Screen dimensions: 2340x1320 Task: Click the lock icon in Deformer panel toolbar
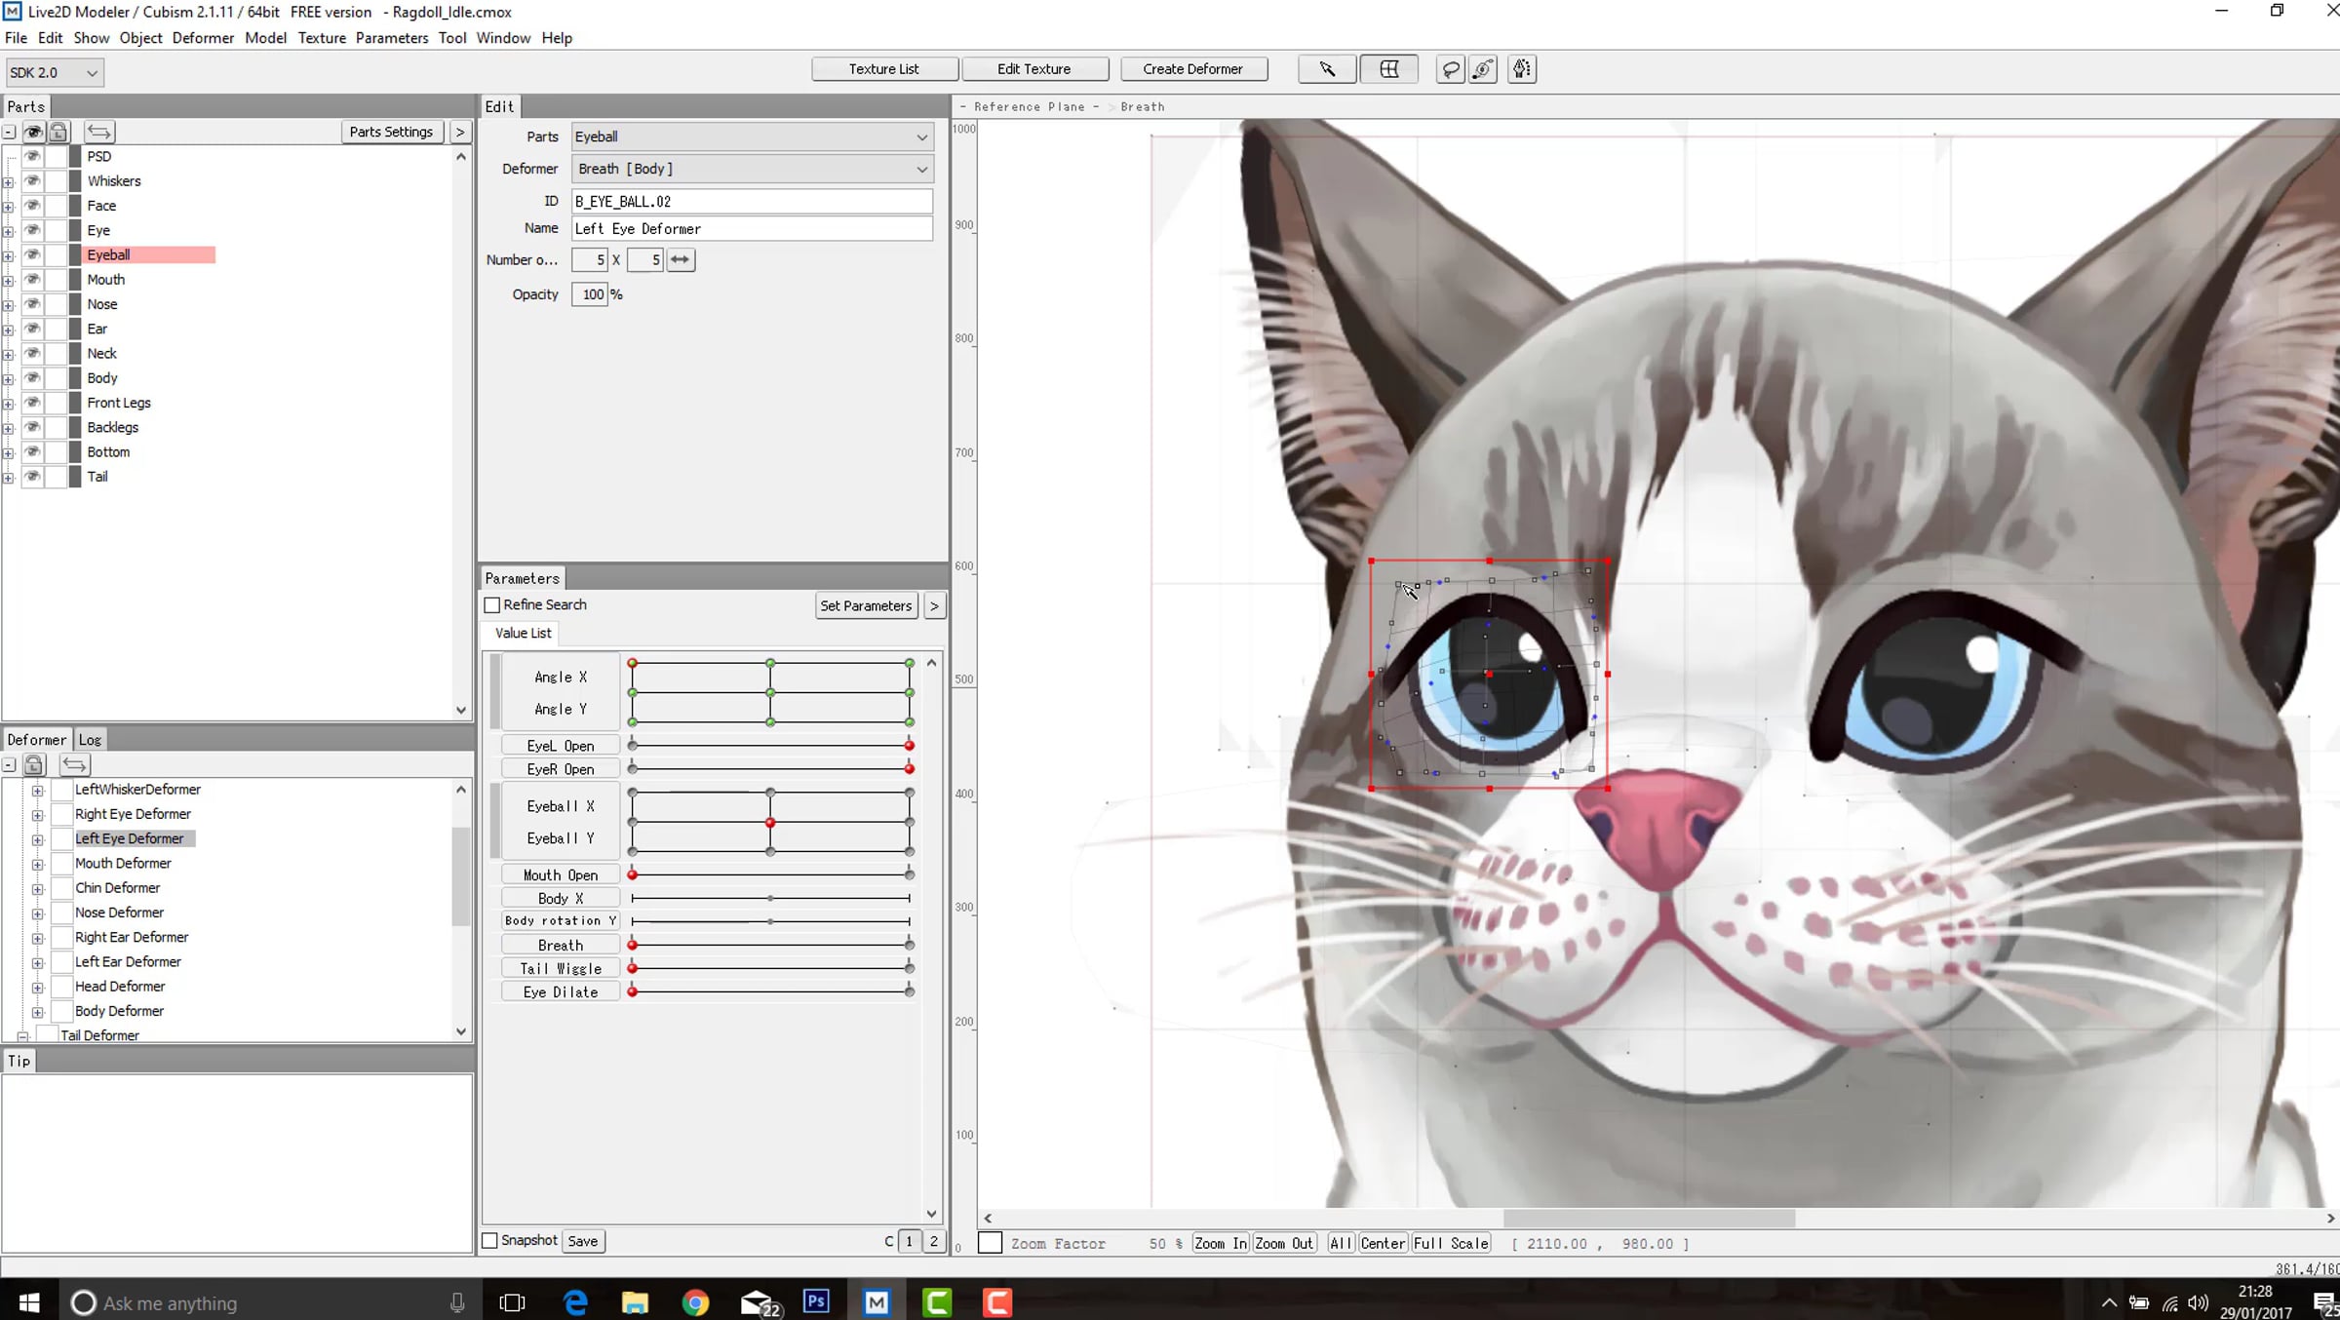[34, 765]
